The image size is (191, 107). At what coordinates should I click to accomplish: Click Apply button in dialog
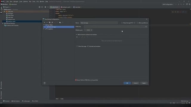click(x=144, y=83)
